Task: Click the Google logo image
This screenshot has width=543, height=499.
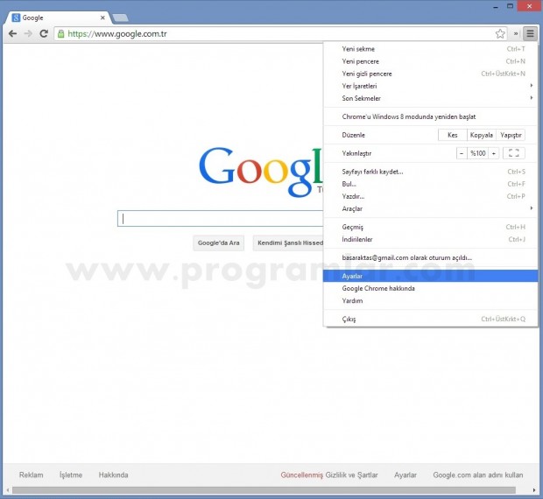Action: click(261, 172)
